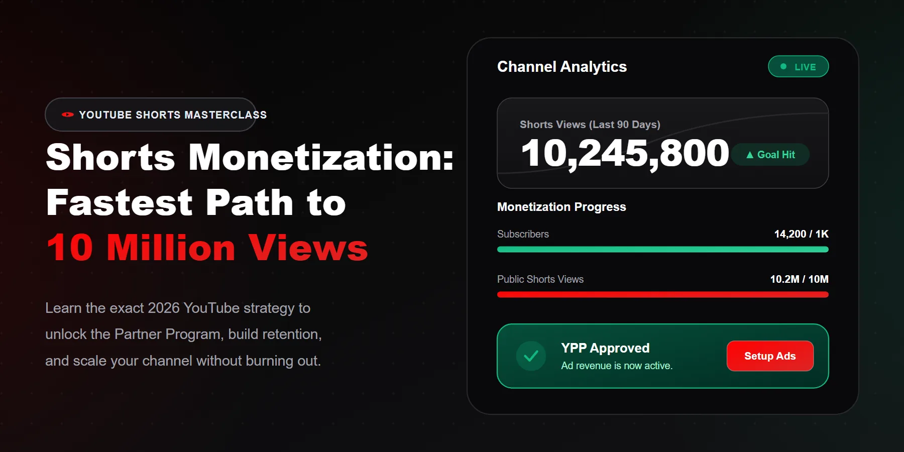Click the Setup Ads button
This screenshot has width=904, height=452.
769,356
